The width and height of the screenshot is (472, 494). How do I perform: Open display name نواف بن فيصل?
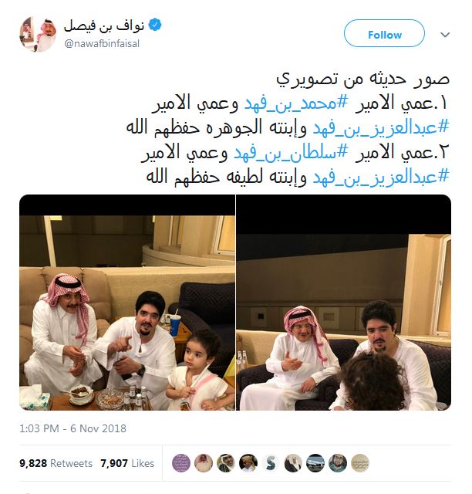(104, 26)
